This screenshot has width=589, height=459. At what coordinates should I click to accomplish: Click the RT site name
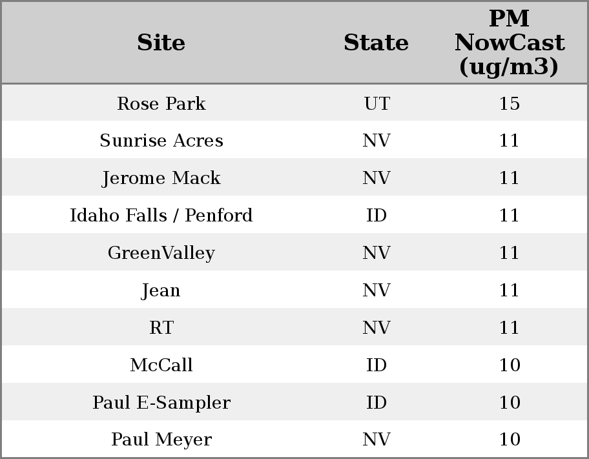161,327
